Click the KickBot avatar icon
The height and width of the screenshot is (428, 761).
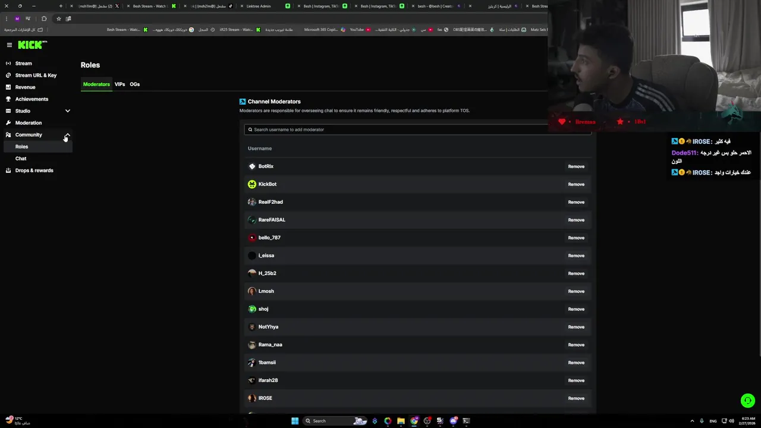[252, 184]
